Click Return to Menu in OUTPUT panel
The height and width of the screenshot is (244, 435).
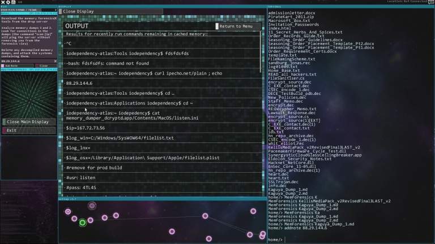coord(238,27)
